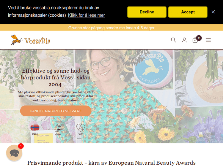Click the cruelty free heart icon

coord(81,129)
